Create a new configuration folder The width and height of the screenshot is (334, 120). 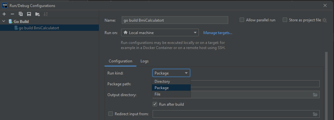click(38, 14)
